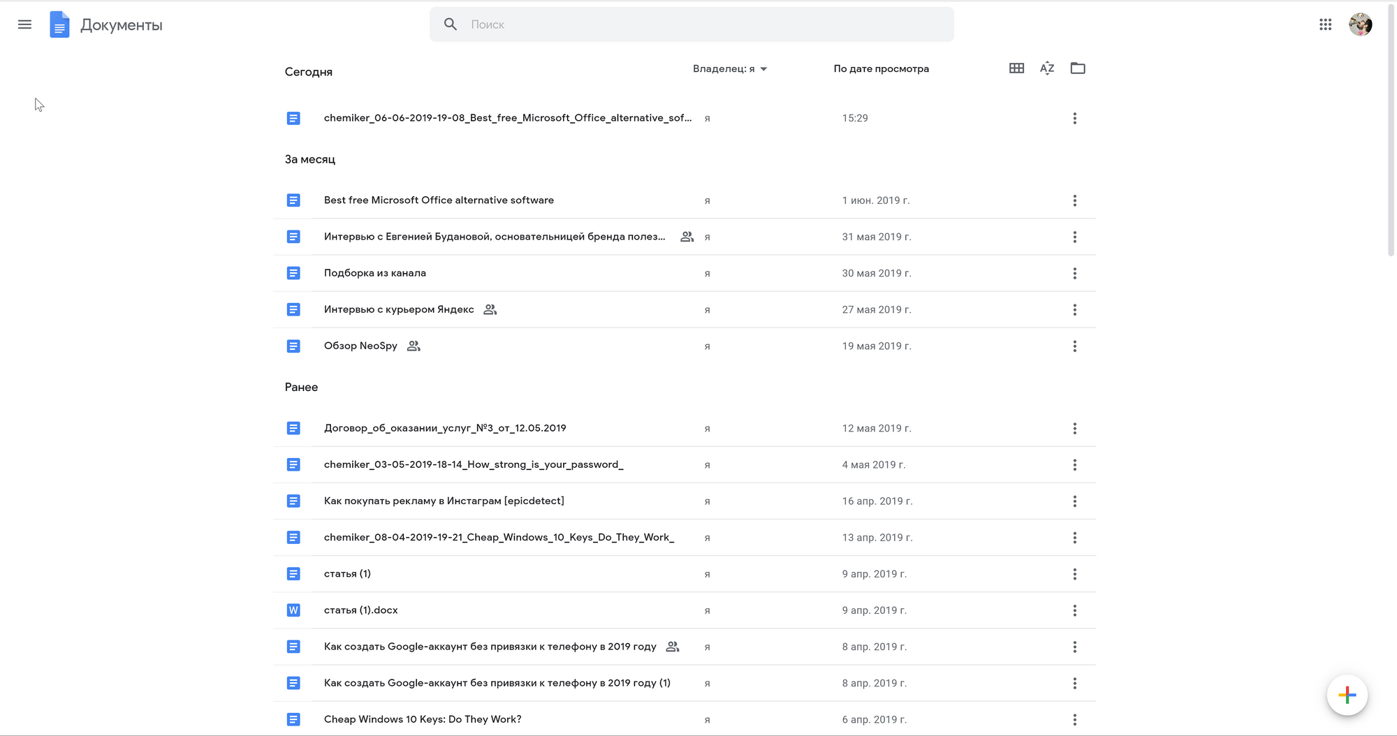The width and height of the screenshot is (1397, 736).
Task: Click the page vertical scrollbar
Action: tap(1391, 140)
